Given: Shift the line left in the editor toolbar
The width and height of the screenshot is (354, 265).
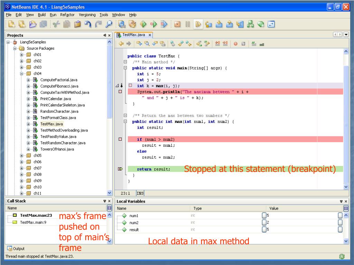Looking at the screenshot, I should coord(217,44).
